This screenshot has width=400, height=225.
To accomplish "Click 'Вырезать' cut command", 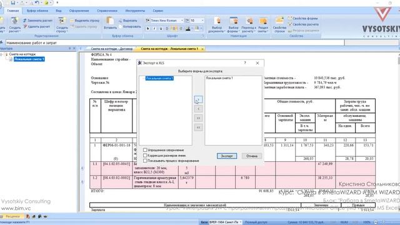I will pyautogui.click(x=127, y=21).
